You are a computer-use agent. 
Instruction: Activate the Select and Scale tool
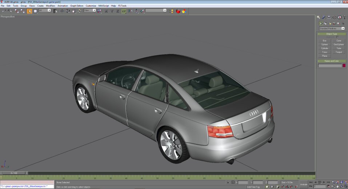(74, 11)
